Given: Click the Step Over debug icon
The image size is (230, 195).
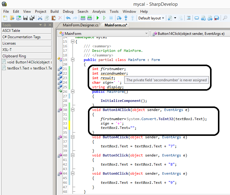Looking at the screenshot, I should 119,18.
